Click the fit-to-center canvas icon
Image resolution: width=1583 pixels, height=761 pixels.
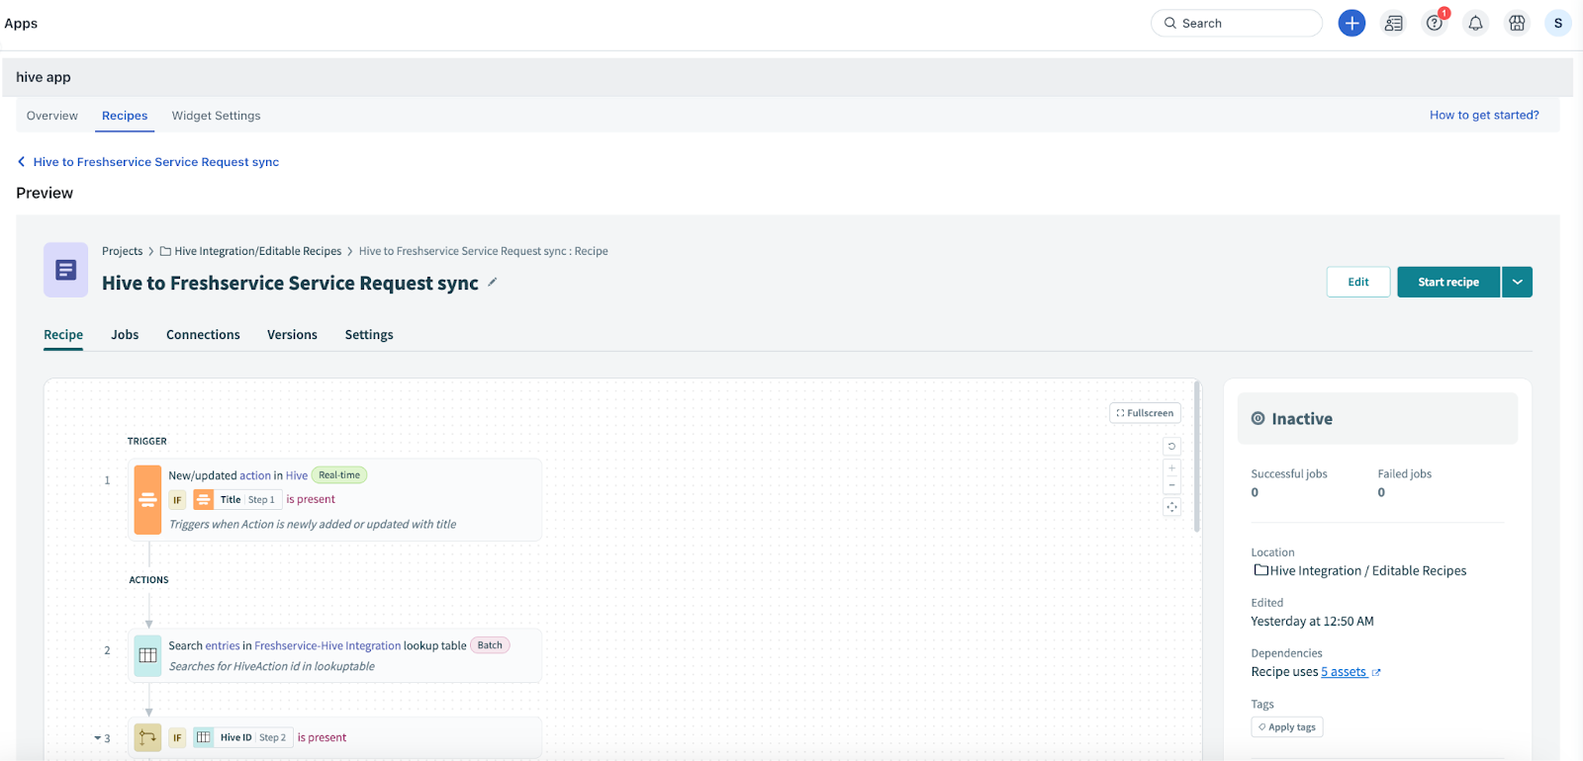point(1171,507)
